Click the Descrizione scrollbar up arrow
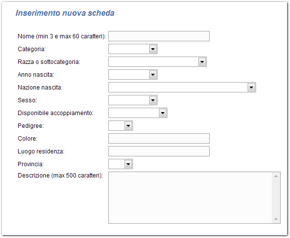 (x=276, y=176)
